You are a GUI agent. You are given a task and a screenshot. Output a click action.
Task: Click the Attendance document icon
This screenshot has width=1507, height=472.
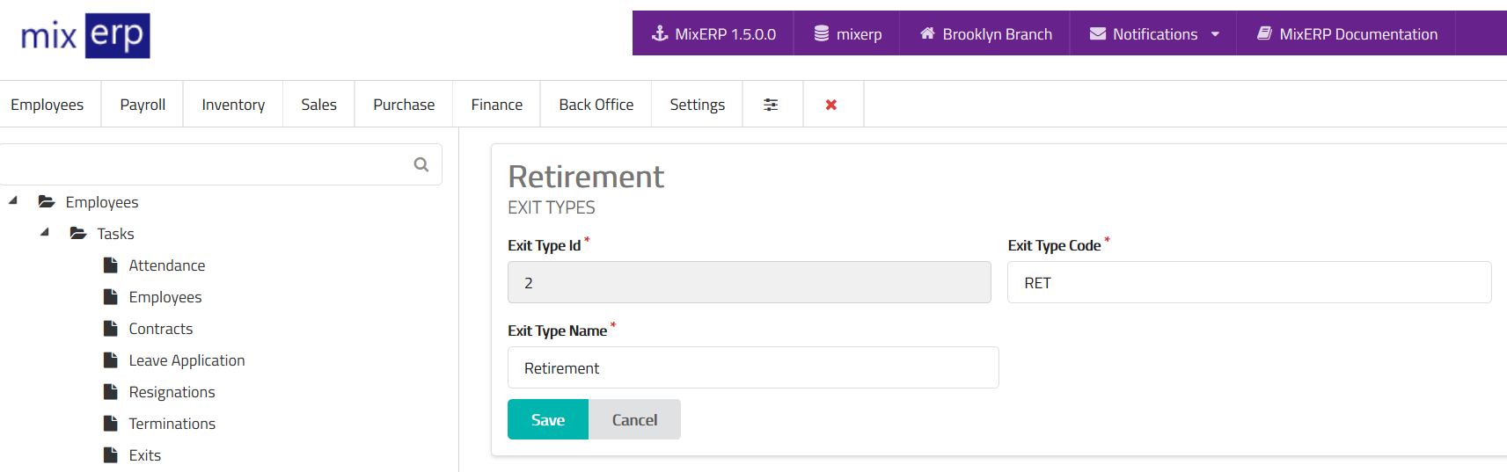pos(111,265)
